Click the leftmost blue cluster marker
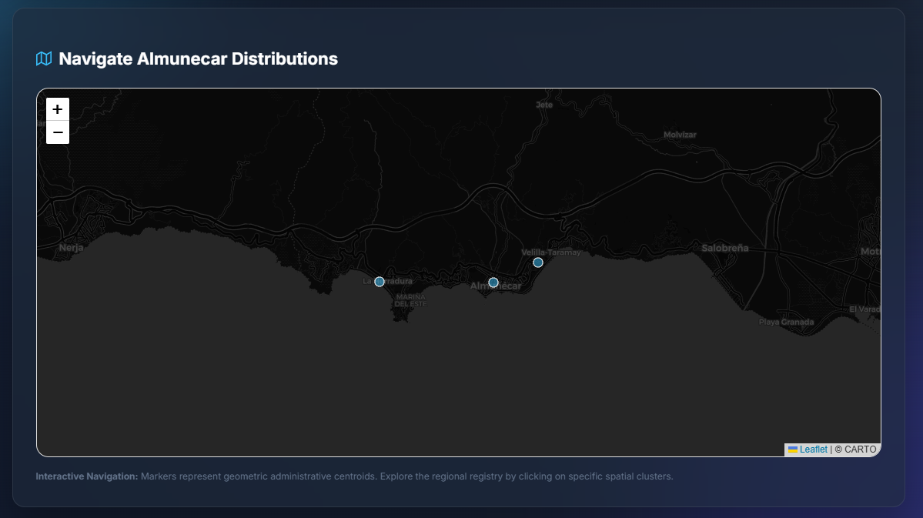 tap(379, 282)
